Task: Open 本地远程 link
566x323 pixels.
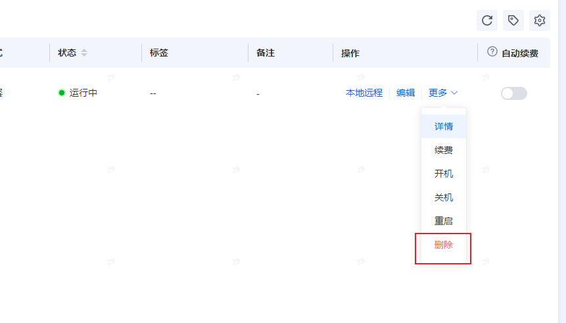Action: tap(364, 93)
